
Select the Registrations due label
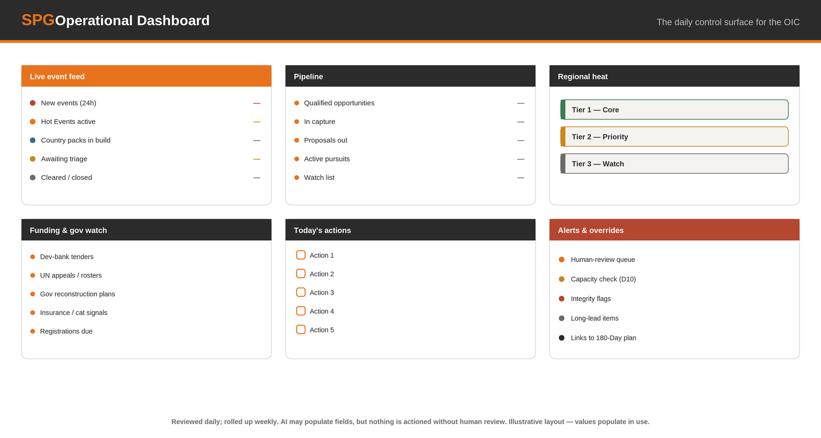[x=66, y=331]
